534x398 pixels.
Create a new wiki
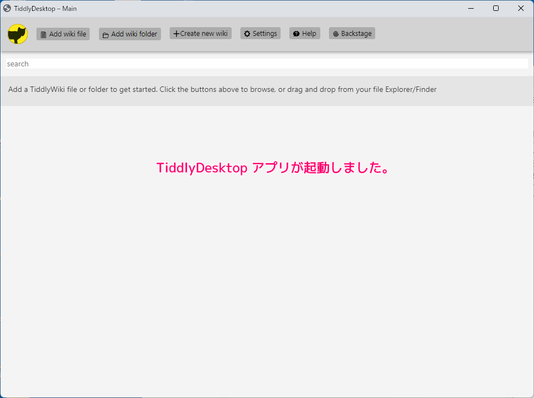click(200, 33)
